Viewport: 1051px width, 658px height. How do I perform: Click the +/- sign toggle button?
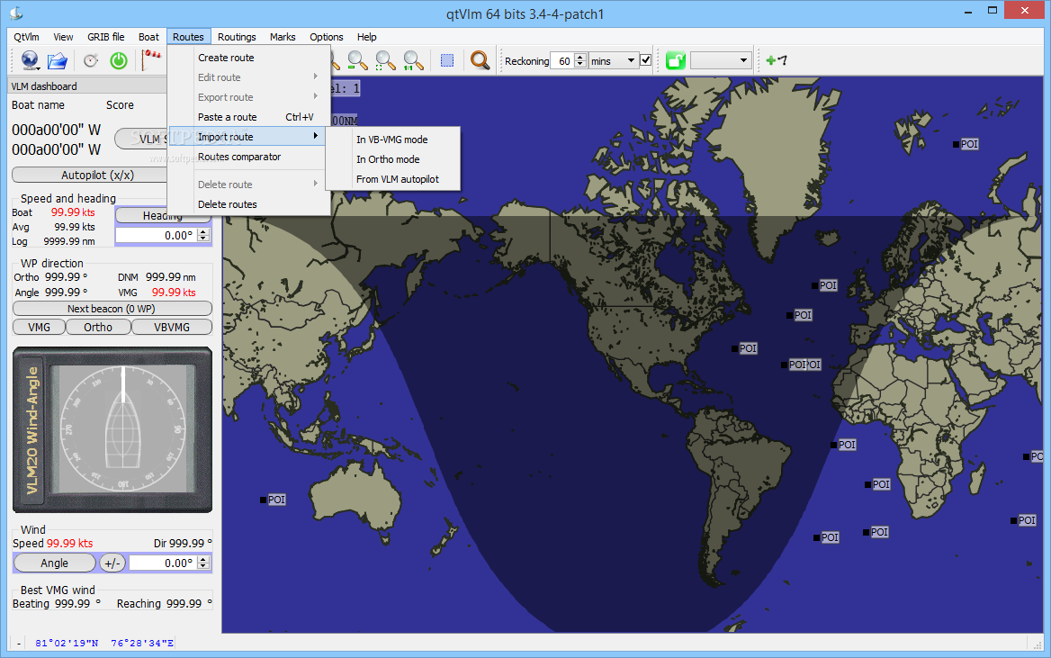coord(112,563)
